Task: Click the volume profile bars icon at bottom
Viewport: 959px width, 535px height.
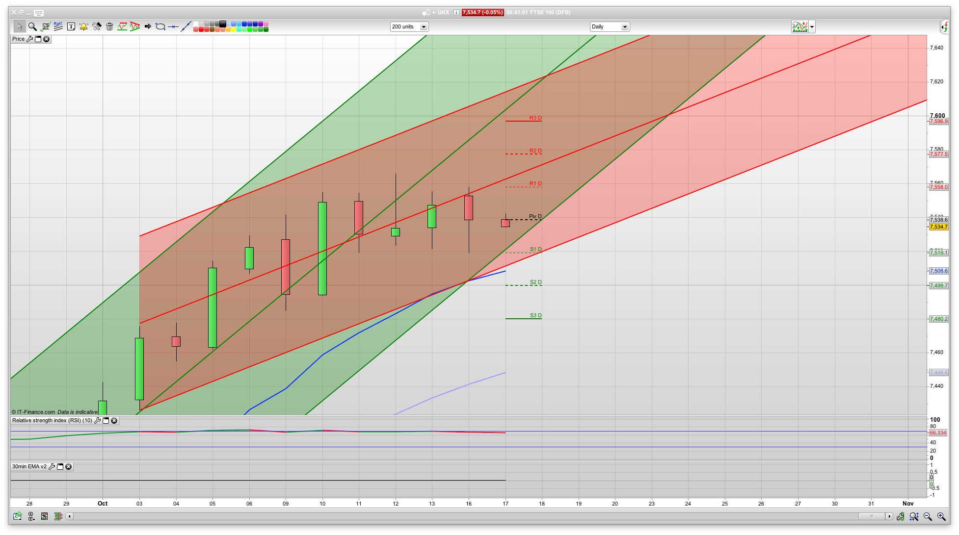Action: point(58,516)
